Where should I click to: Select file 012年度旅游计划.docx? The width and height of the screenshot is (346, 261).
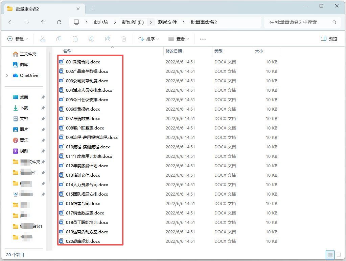point(87,166)
